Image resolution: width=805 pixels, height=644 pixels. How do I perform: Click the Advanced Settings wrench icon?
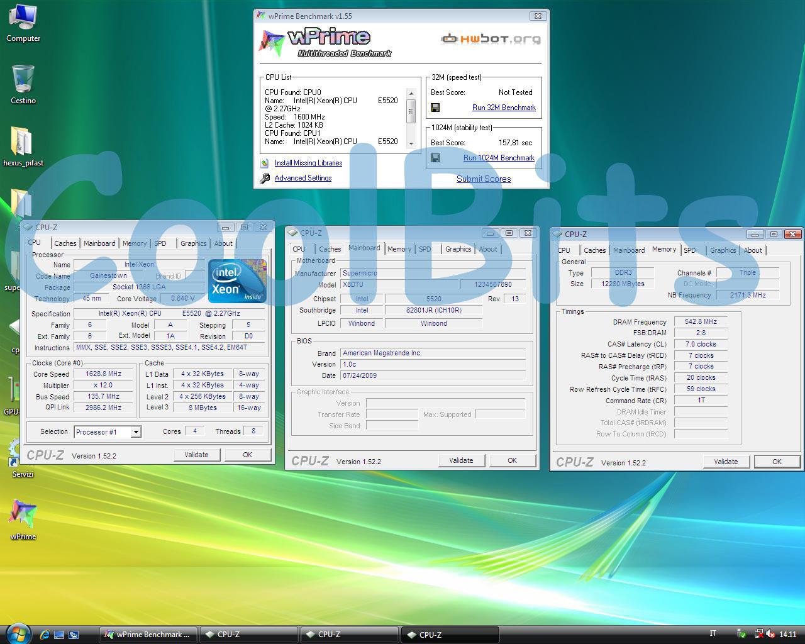(265, 178)
